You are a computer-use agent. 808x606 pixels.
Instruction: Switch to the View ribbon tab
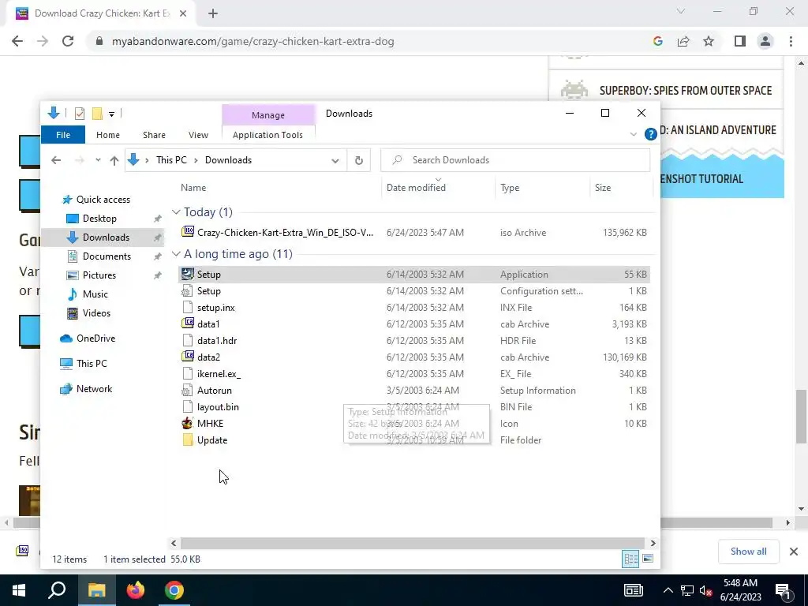[x=198, y=135]
